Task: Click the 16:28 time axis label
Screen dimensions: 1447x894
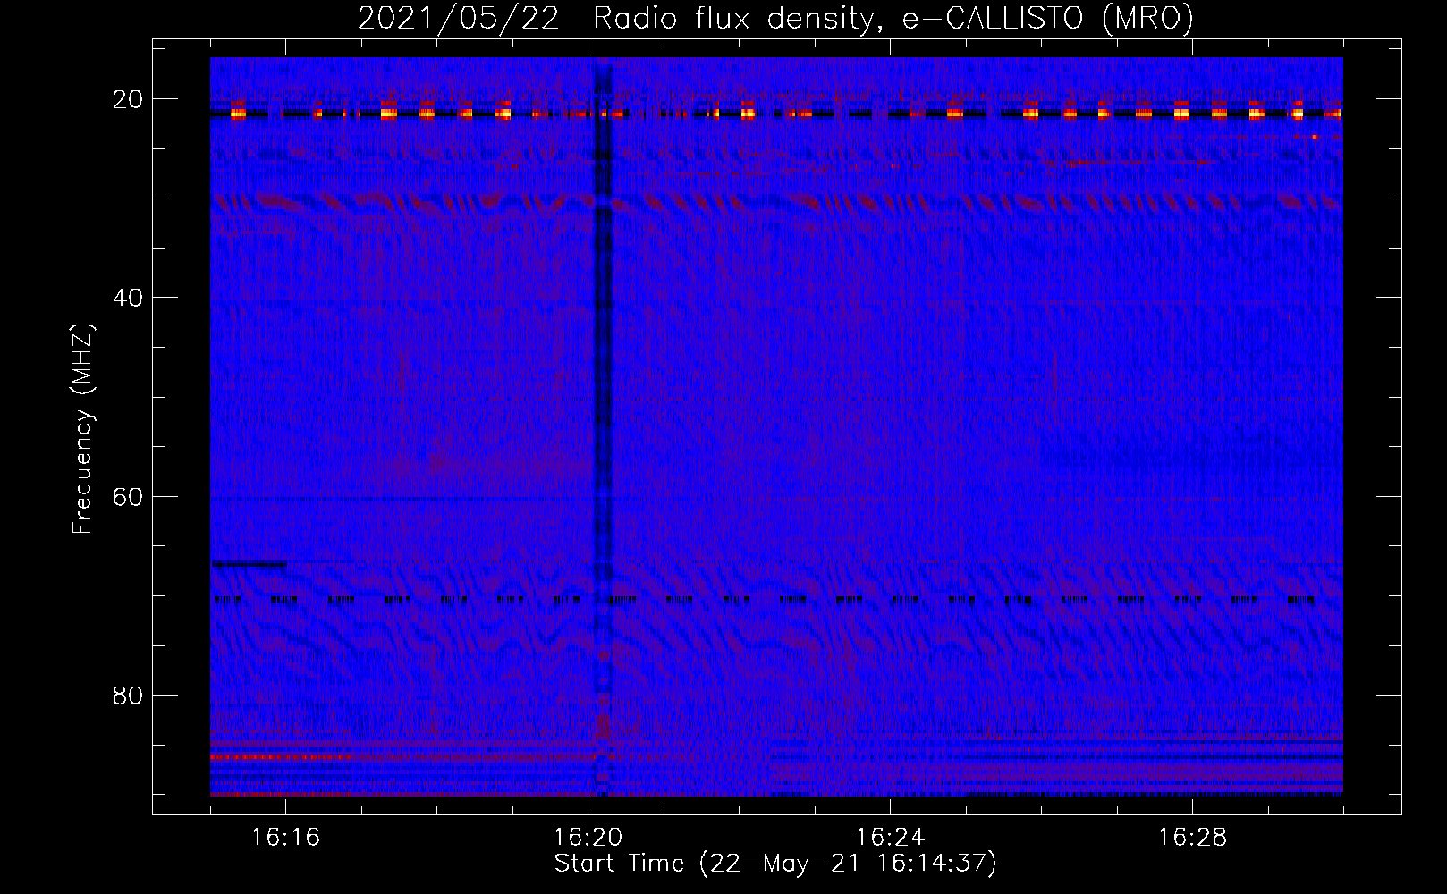Action: point(1192,838)
